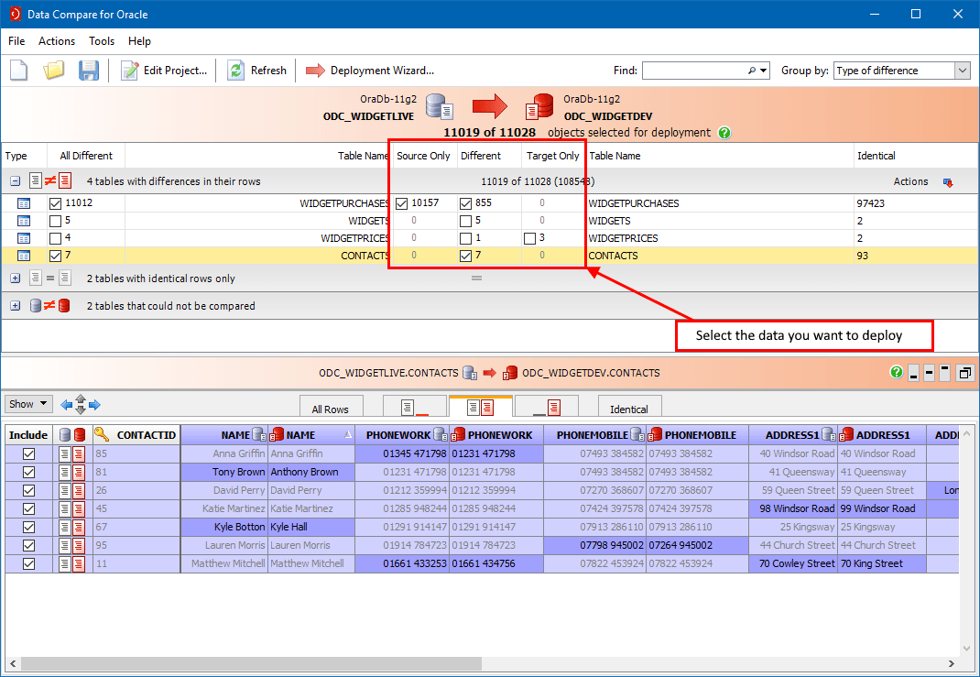The height and width of the screenshot is (677, 980).
Task: Open the Group by dropdown
Action: coord(962,71)
